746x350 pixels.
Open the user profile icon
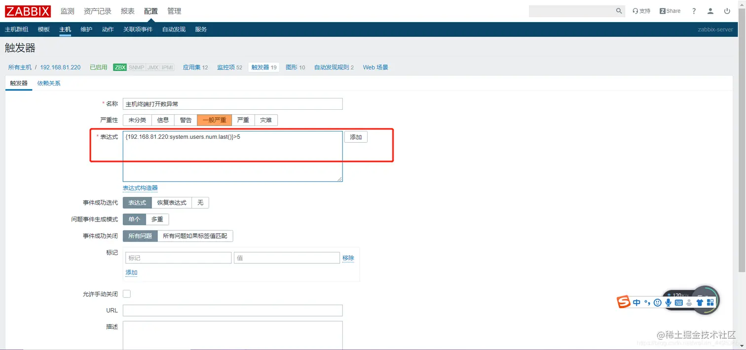[x=710, y=11]
